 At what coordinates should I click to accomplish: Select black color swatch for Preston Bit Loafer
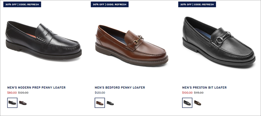pyautogui.click(x=187, y=103)
